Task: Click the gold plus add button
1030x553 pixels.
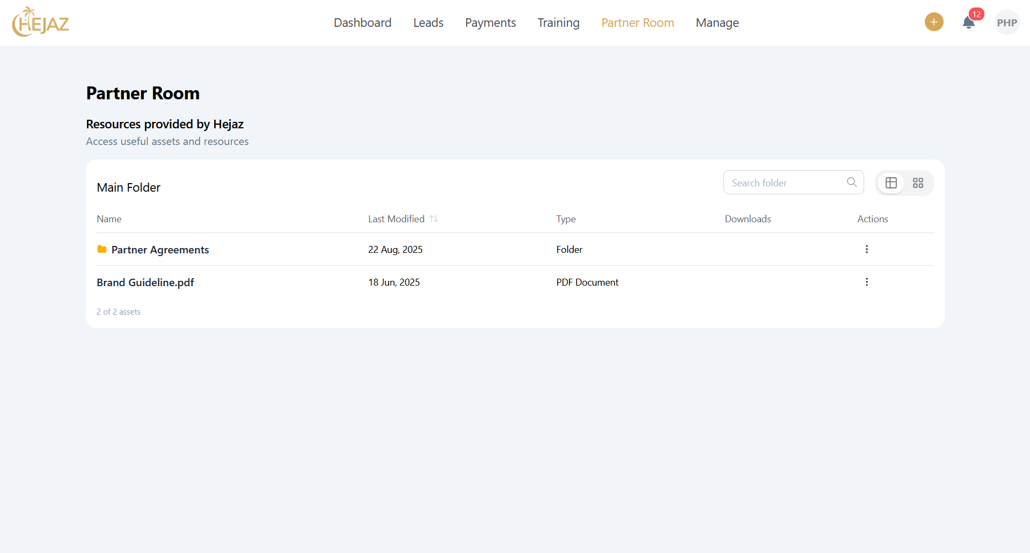Action: coord(934,22)
